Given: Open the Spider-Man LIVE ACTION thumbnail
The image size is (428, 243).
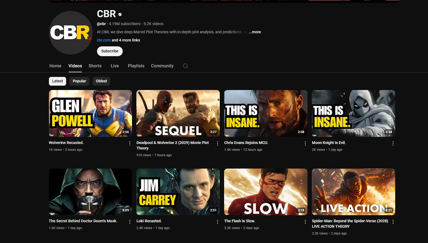Looking at the screenshot, I should [x=353, y=192].
